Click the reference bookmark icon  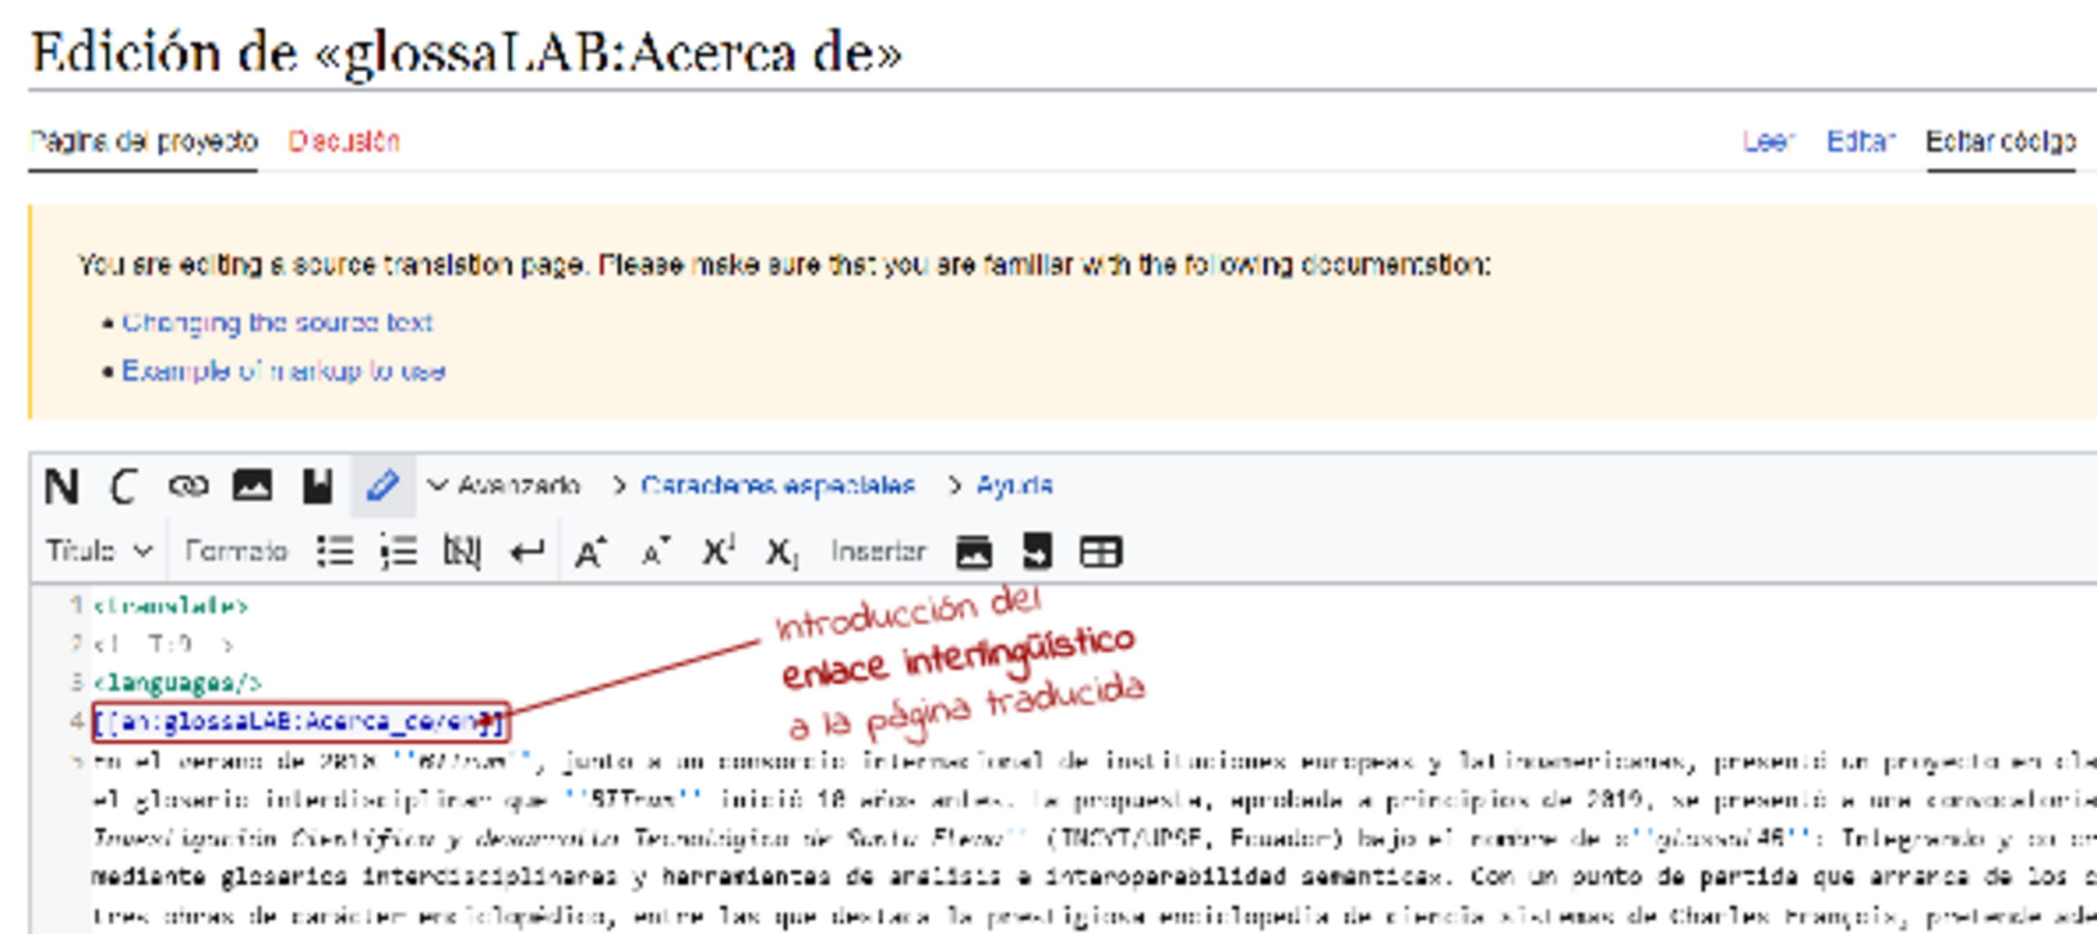point(317,486)
